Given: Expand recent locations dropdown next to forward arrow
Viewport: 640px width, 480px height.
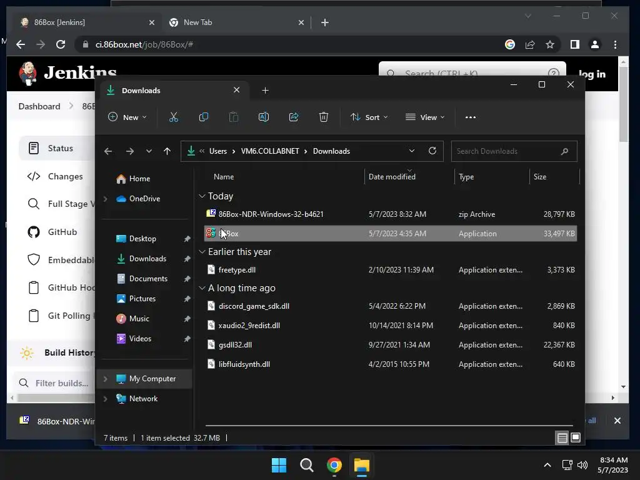Looking at the screenshot, I should (149, 151).
